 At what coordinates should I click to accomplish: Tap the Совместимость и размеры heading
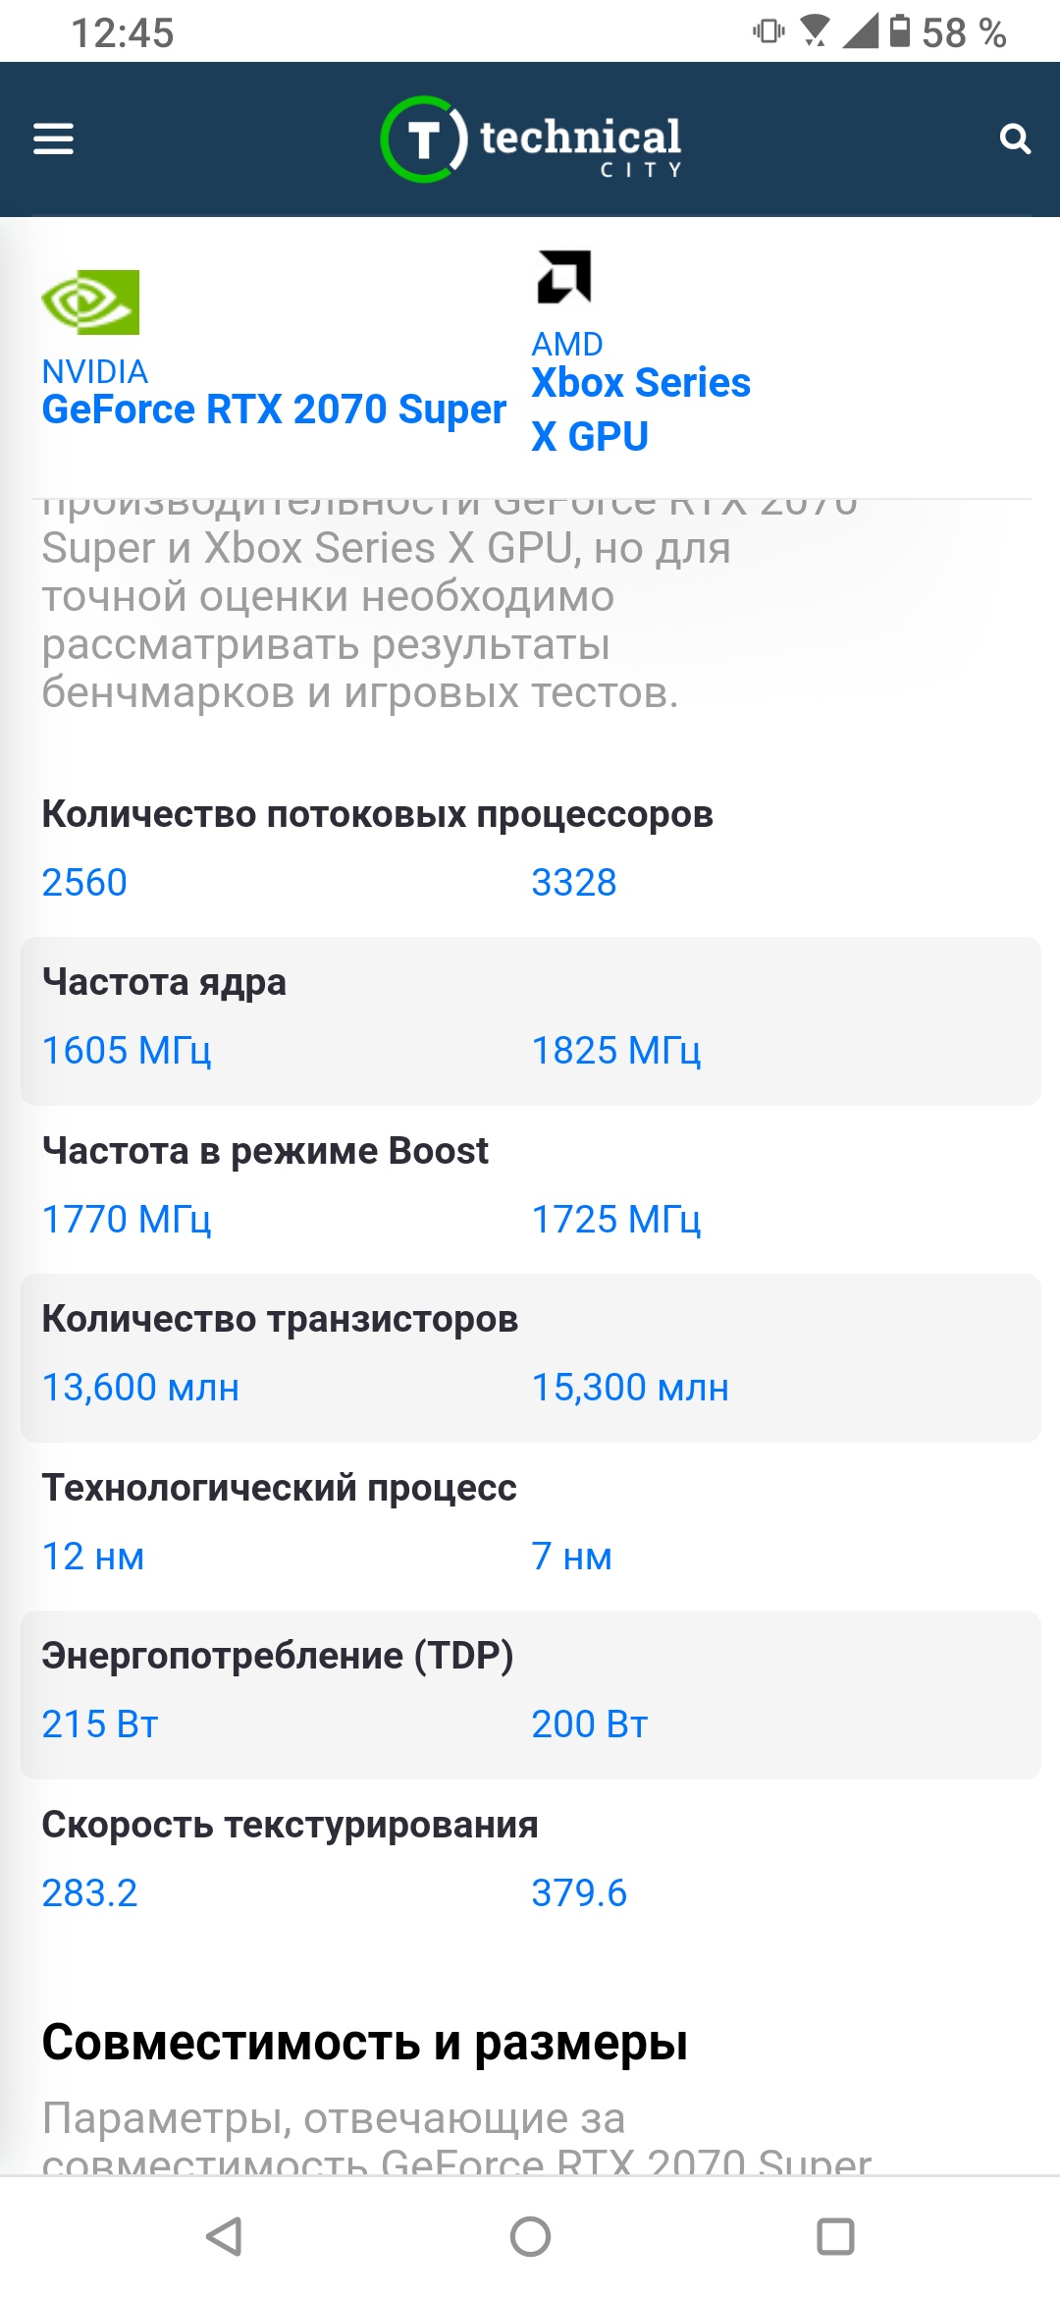point(364,2043)
